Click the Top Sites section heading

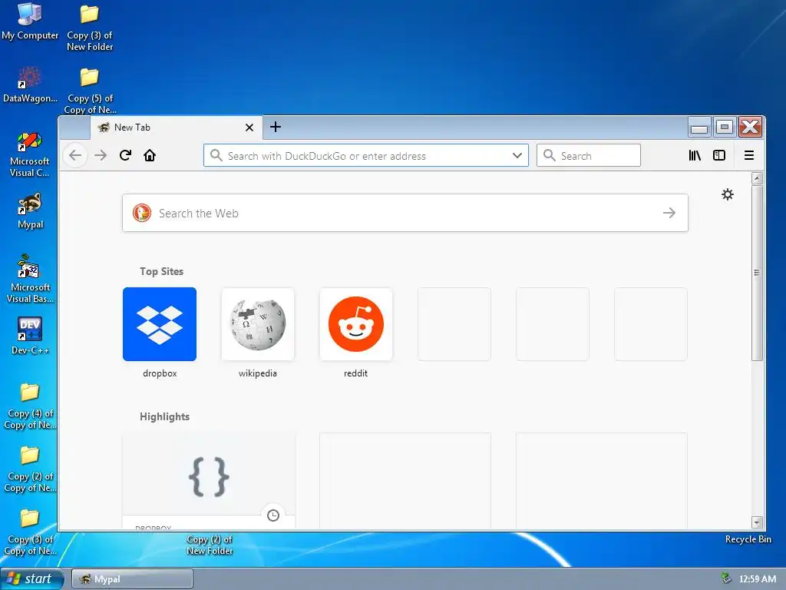coord(161,271)
